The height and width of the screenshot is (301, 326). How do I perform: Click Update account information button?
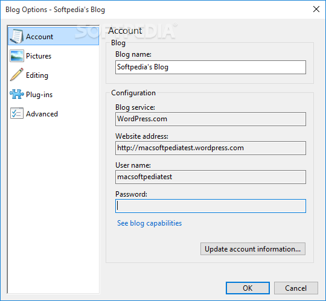pyautogui.click(x=253, y=249)
